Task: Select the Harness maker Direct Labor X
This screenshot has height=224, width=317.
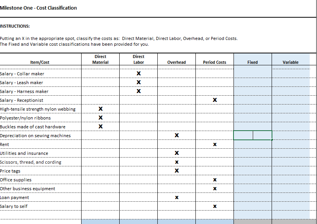Action: 138,91
